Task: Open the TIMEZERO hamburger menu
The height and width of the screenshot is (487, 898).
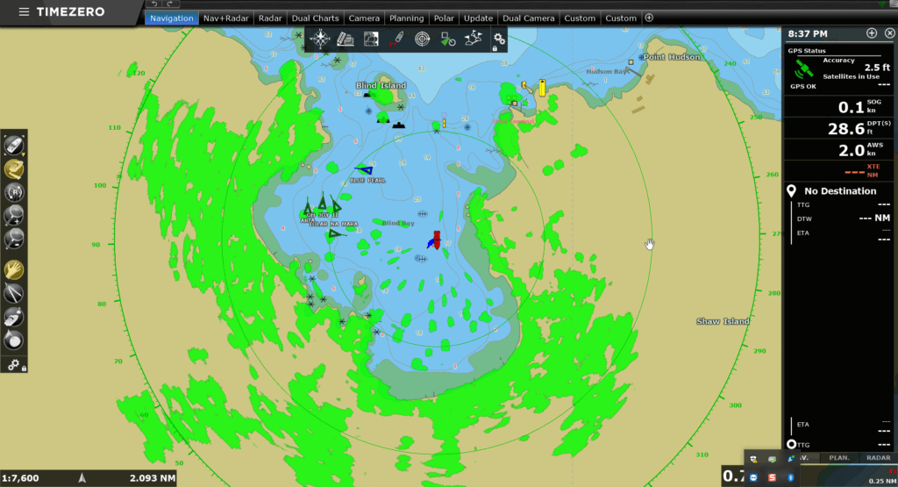Action: (24, 12)
